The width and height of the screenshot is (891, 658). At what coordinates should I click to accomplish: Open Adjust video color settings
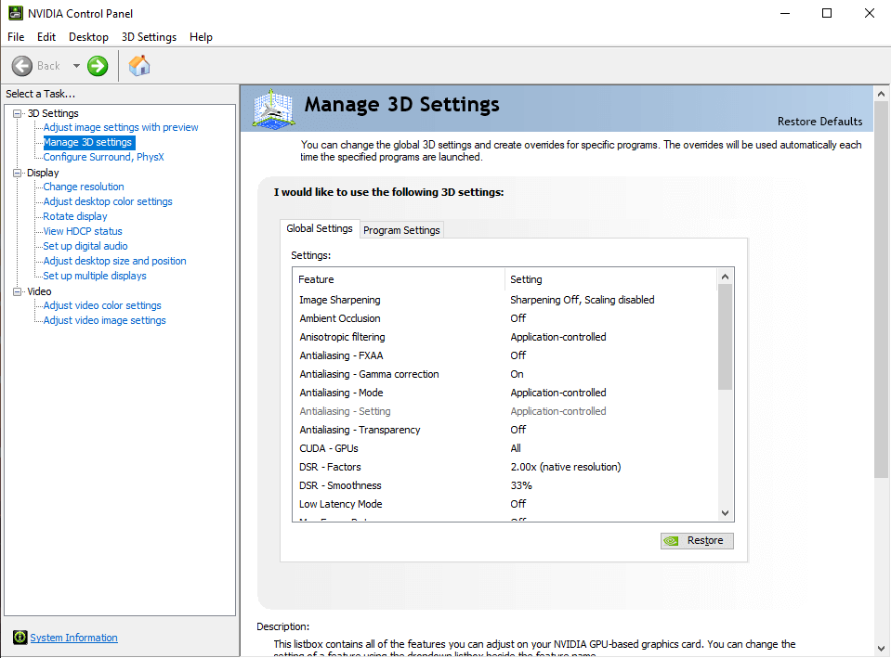pyautogui.click(x=101, y=305)
